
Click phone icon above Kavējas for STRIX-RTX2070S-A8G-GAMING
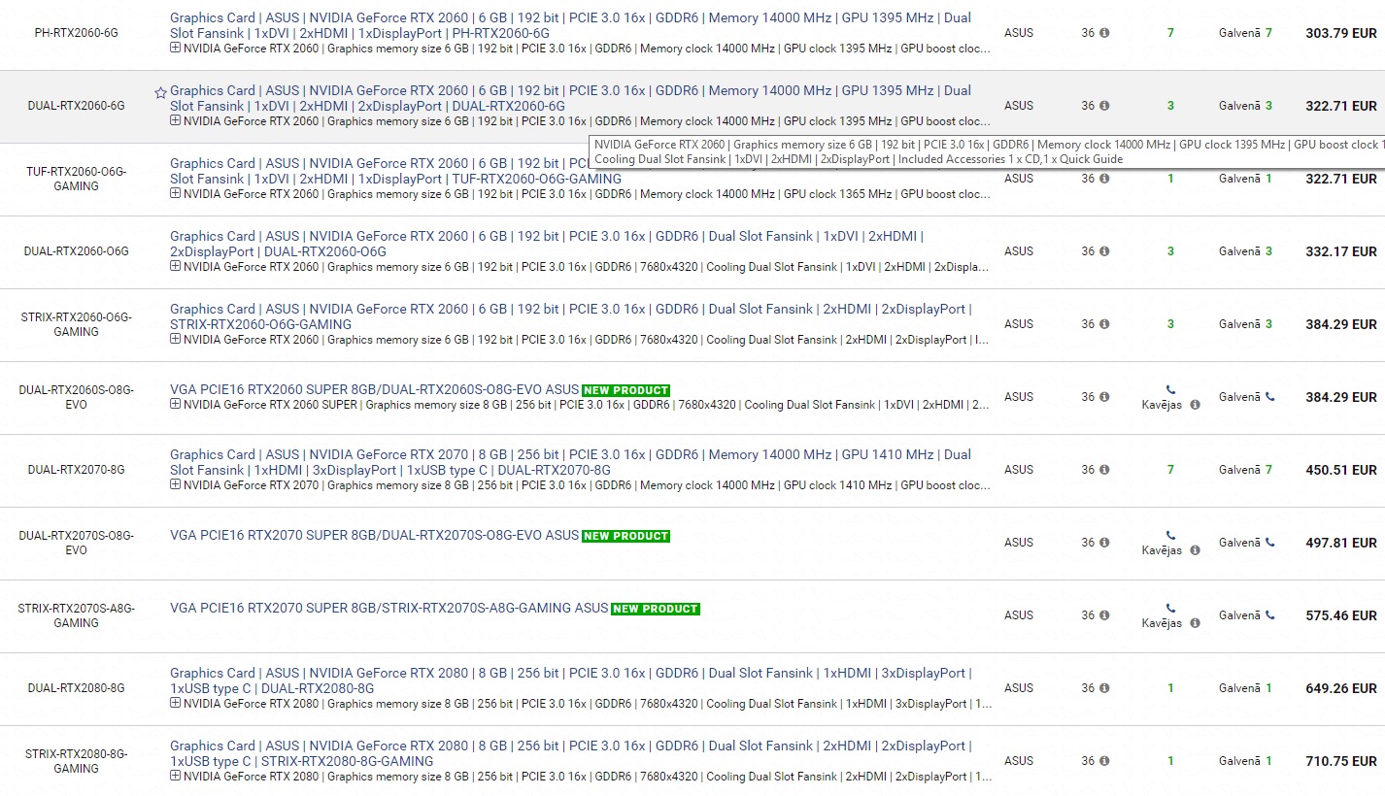click(1170, 608)
